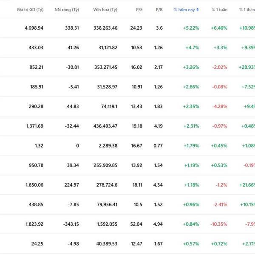Click the 2,289.38 market cap cell
This screenshot has width=255, height=255.
pos(107,145)
